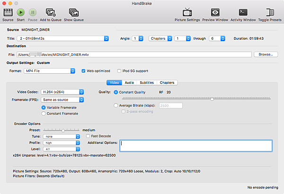
Task: Open the Format dropdown MP4 File
Action: pos(49,71)
